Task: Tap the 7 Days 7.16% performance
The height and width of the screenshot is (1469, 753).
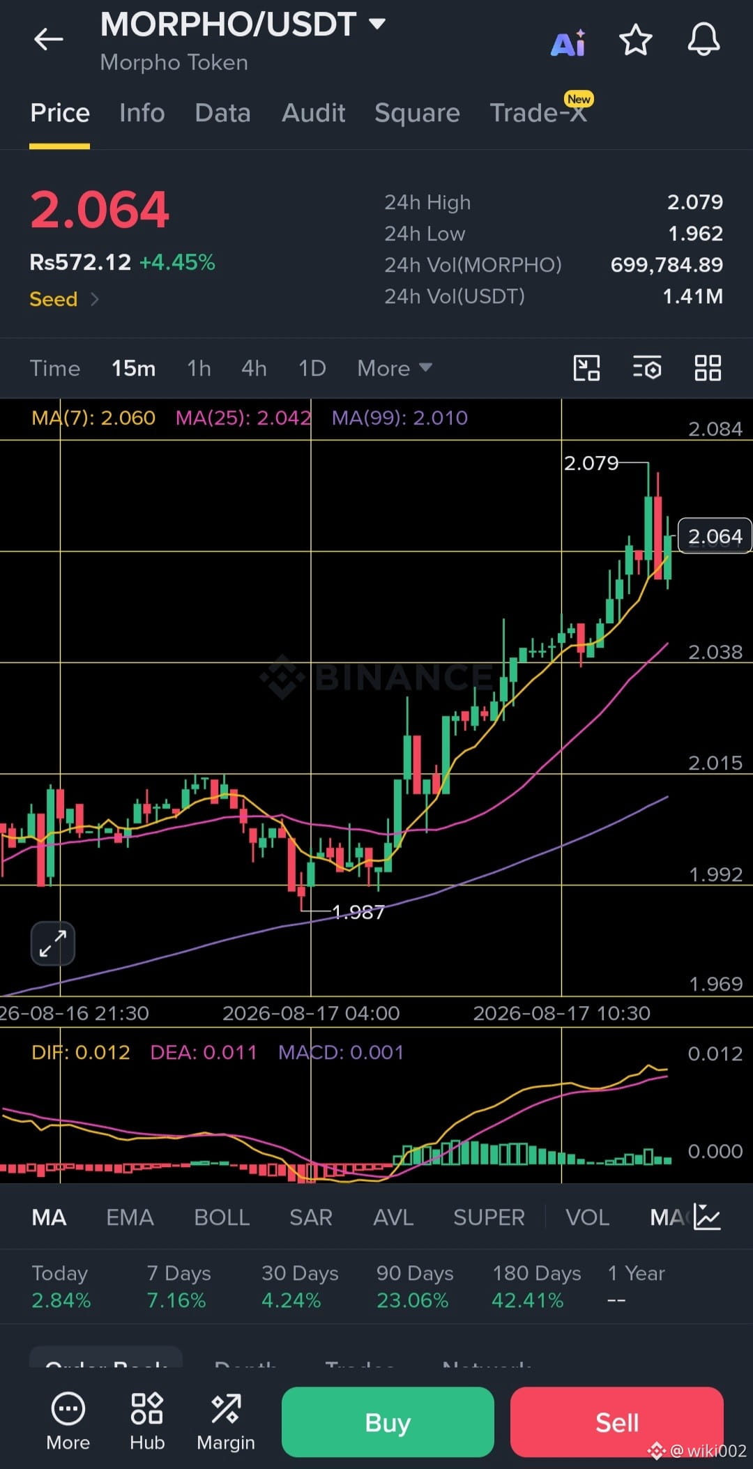Action: point(178,1286)
